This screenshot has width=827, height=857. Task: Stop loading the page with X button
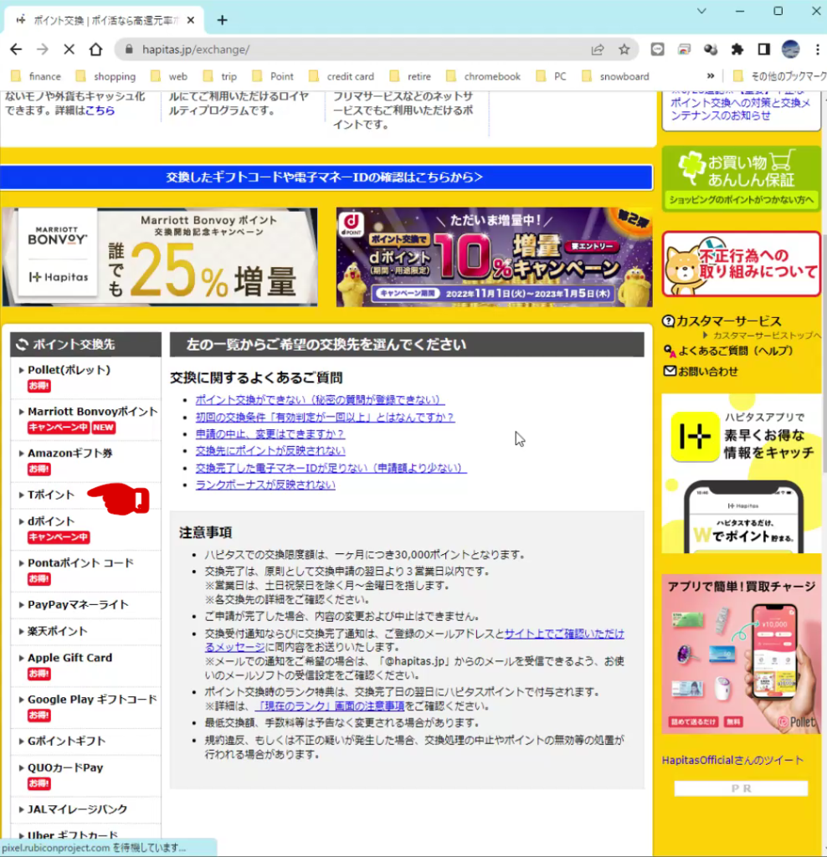coord(69,49)
